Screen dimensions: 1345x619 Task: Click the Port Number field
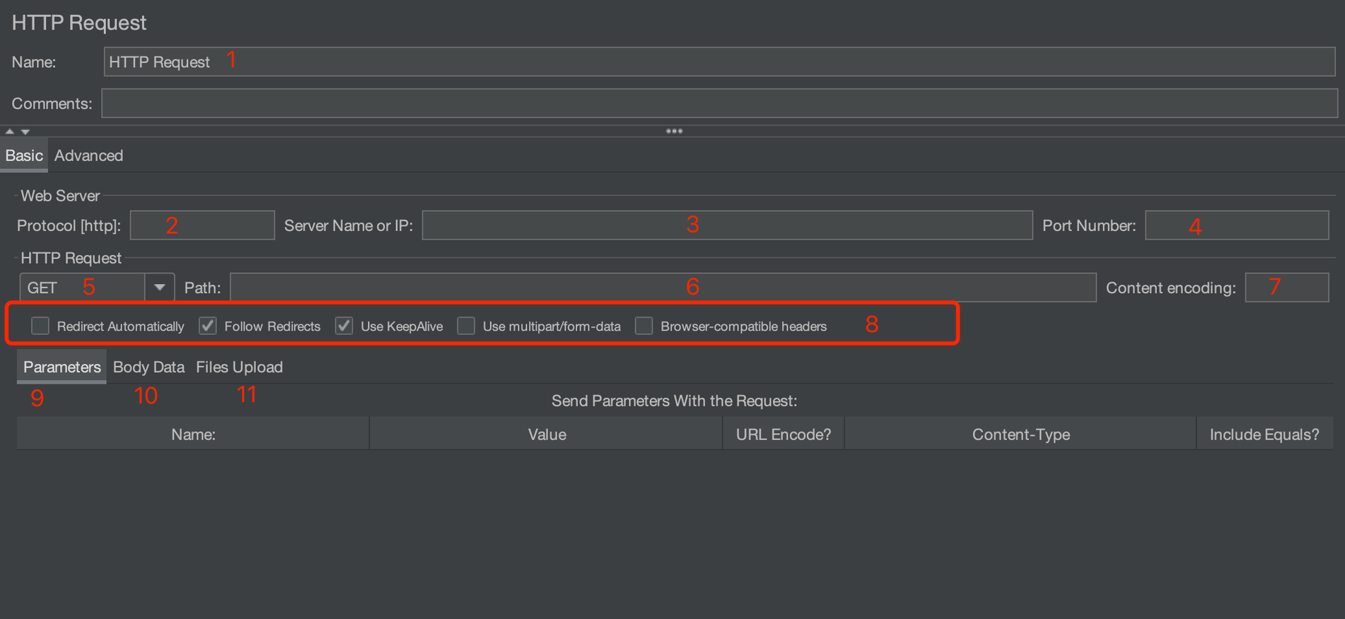coord(1236,225)
